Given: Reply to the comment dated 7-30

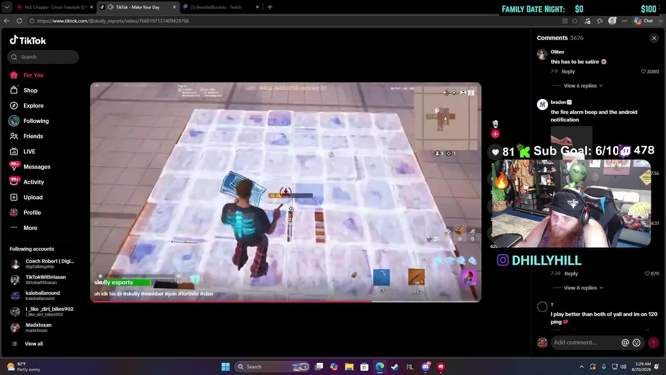Looking at the screenshot, I should (571, 273).
